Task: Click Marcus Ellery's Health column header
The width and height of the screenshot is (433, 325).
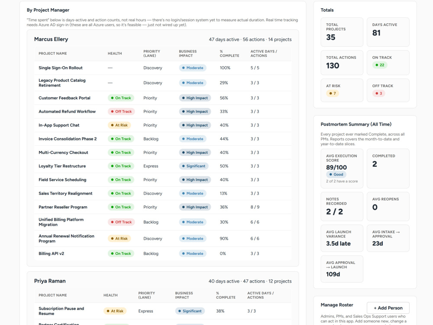Action: (x=115, y=53)
